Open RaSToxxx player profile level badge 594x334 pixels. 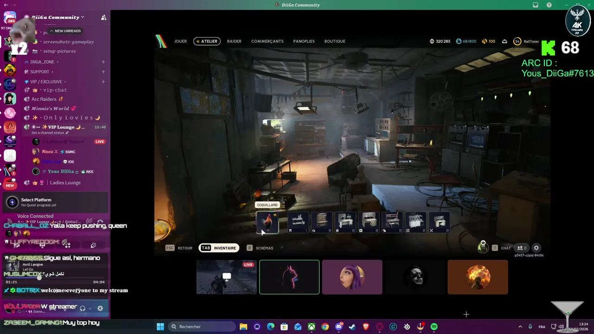pyautogui.click(x=517, y=41)
